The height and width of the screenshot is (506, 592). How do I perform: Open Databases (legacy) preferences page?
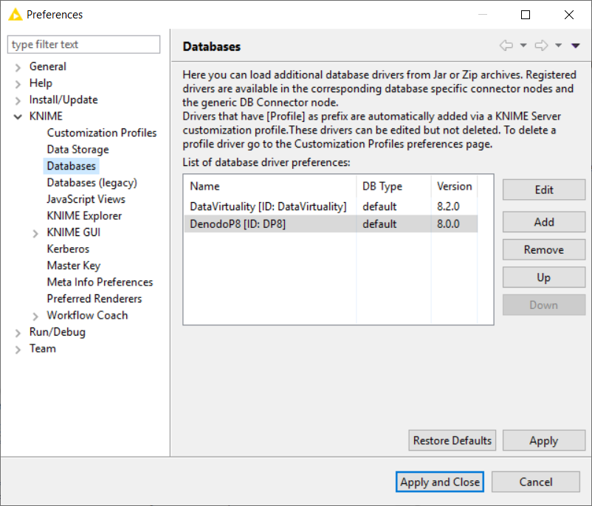(92, 183)
